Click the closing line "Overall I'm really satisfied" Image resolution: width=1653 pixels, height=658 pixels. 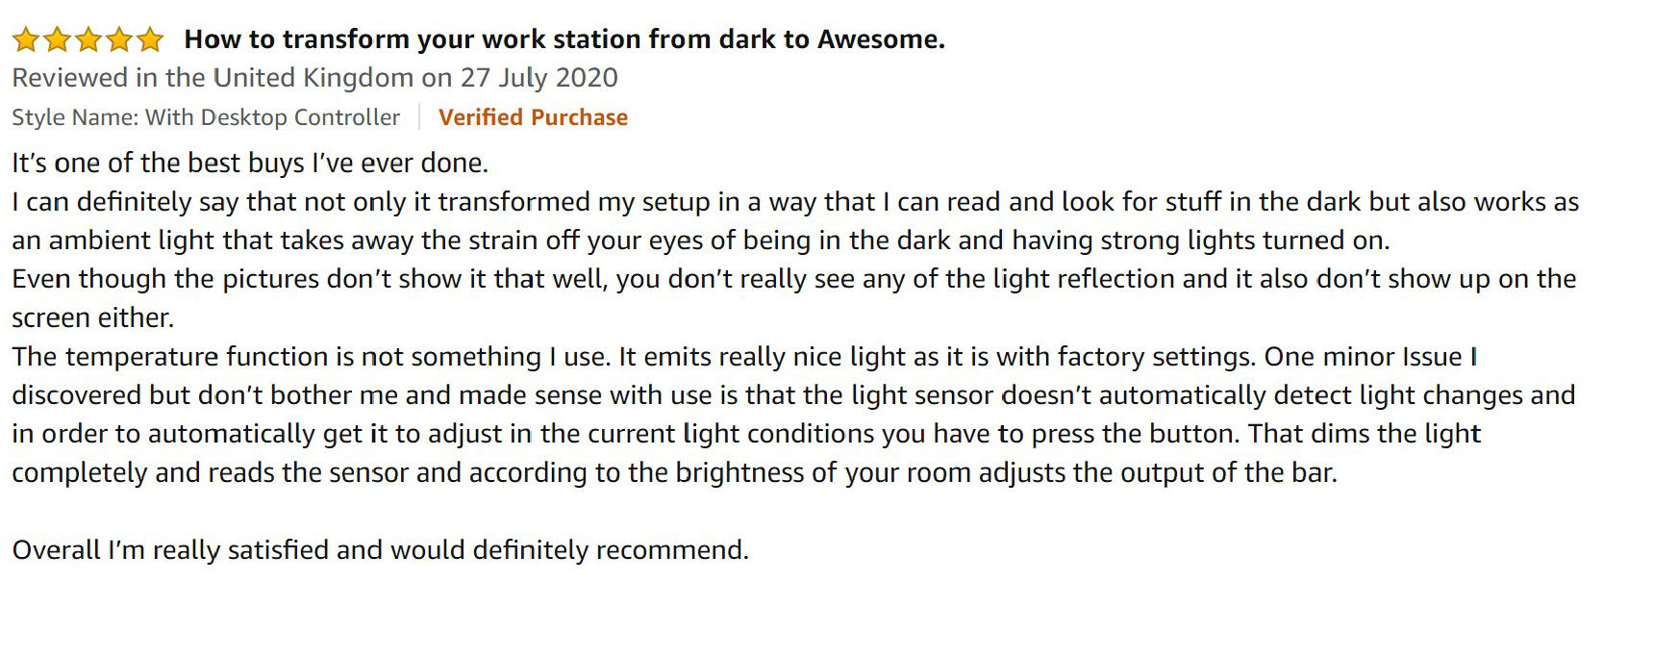(380, 550)
